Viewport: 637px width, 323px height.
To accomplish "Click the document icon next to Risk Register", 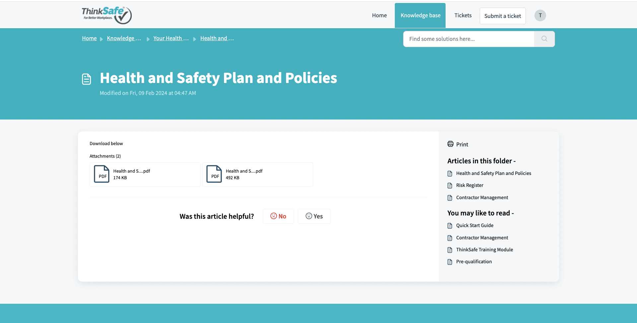I will click(450, 185).
